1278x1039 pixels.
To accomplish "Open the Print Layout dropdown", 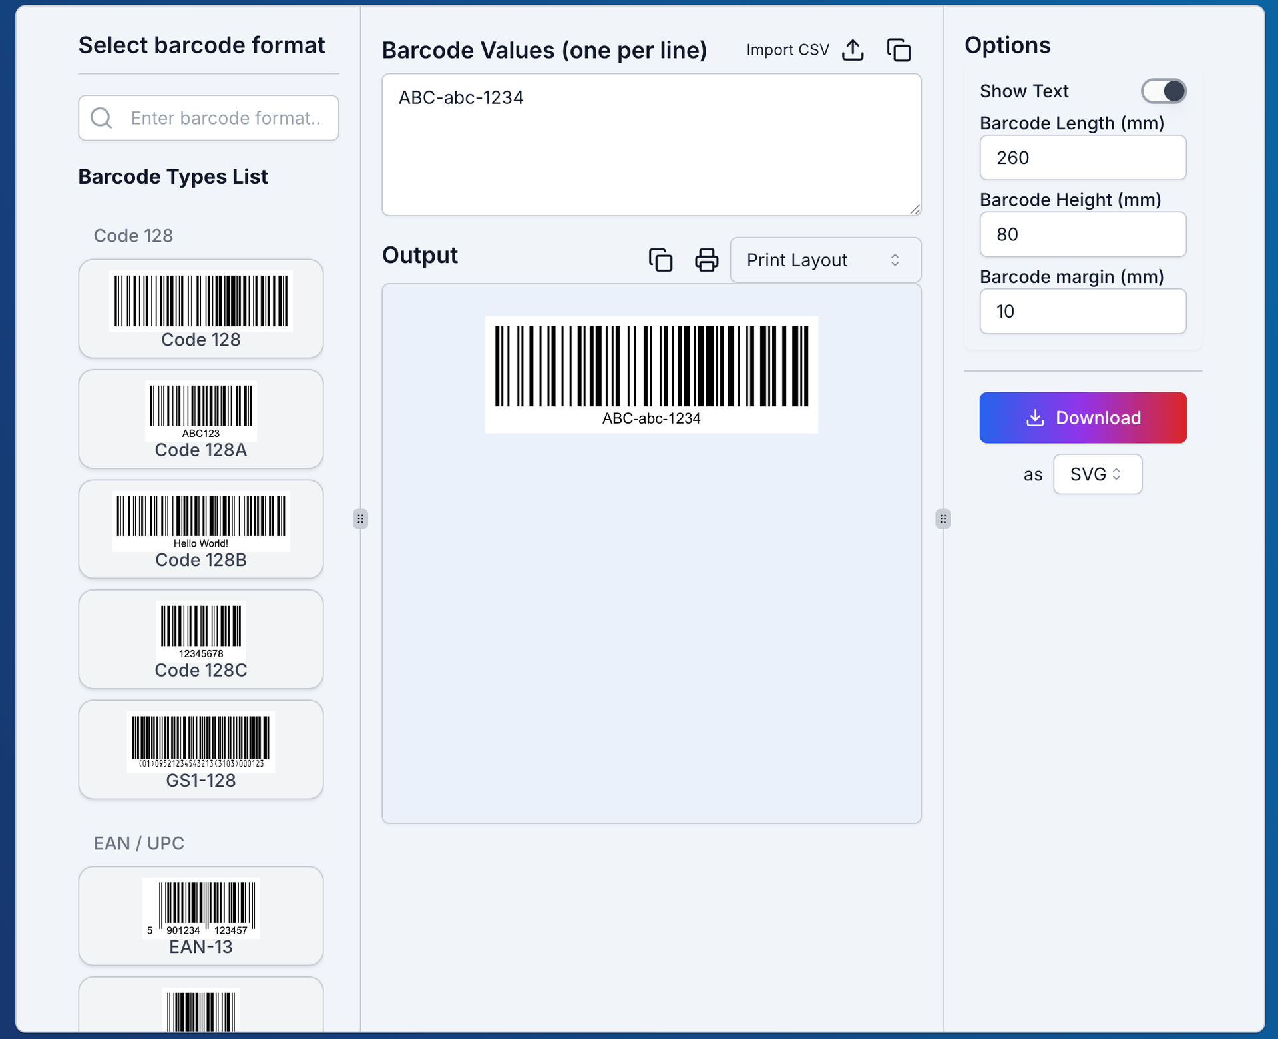I will (825, 260).
